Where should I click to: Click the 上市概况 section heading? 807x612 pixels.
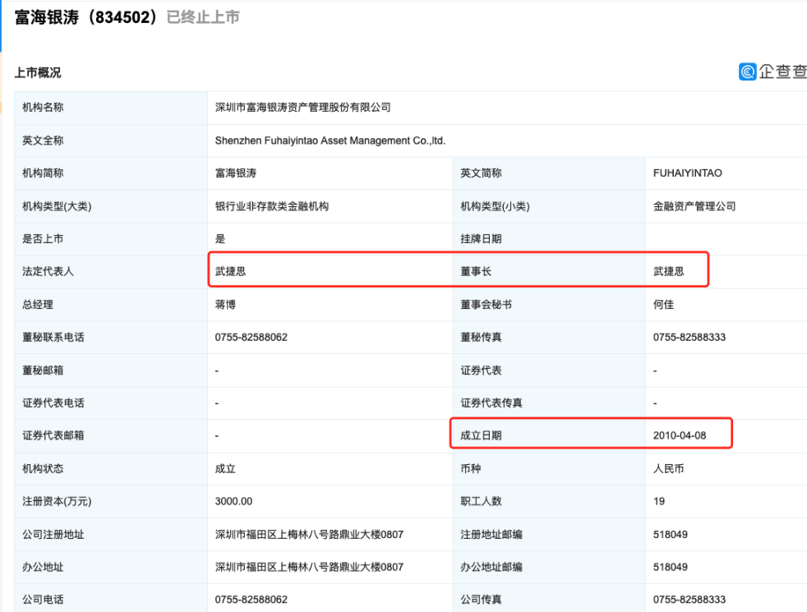[x=38, y=73]
